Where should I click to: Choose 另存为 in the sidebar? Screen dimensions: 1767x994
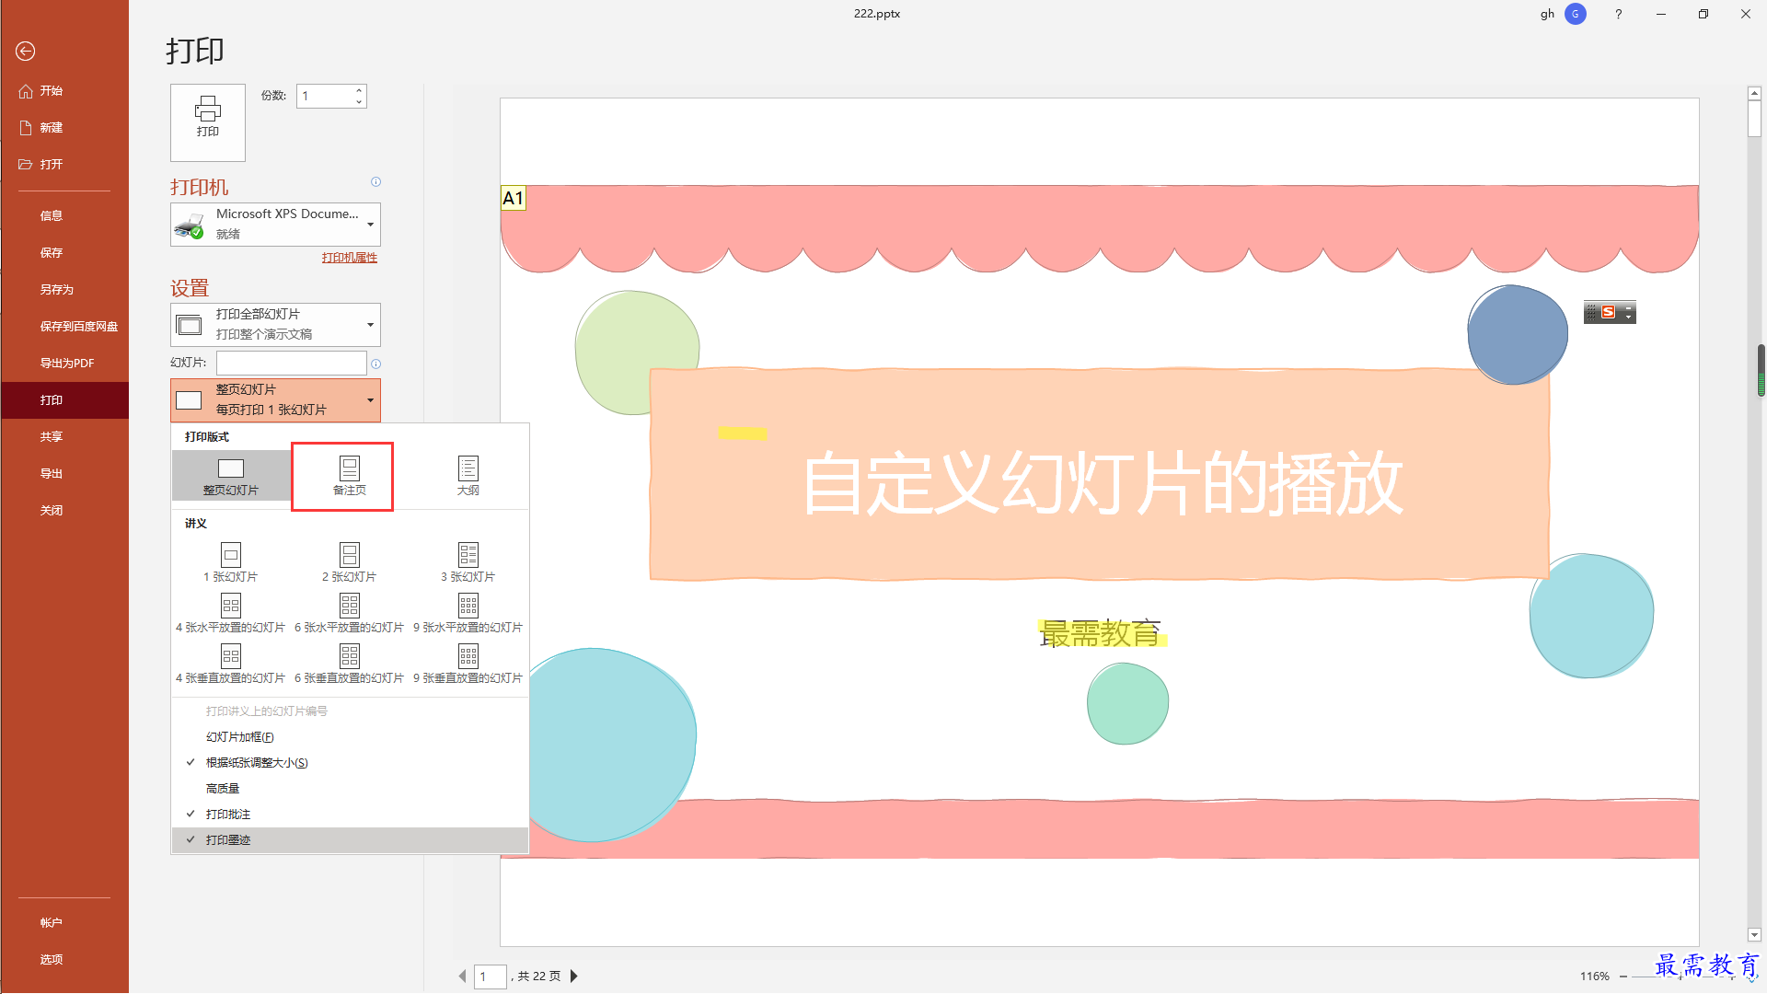coord(57,290)
